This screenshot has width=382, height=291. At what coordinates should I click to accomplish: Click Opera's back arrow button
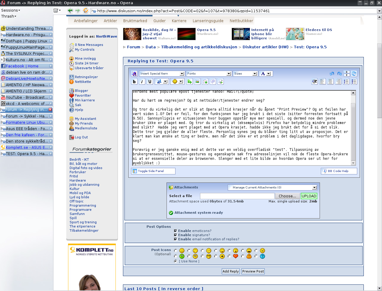[70, 11]
